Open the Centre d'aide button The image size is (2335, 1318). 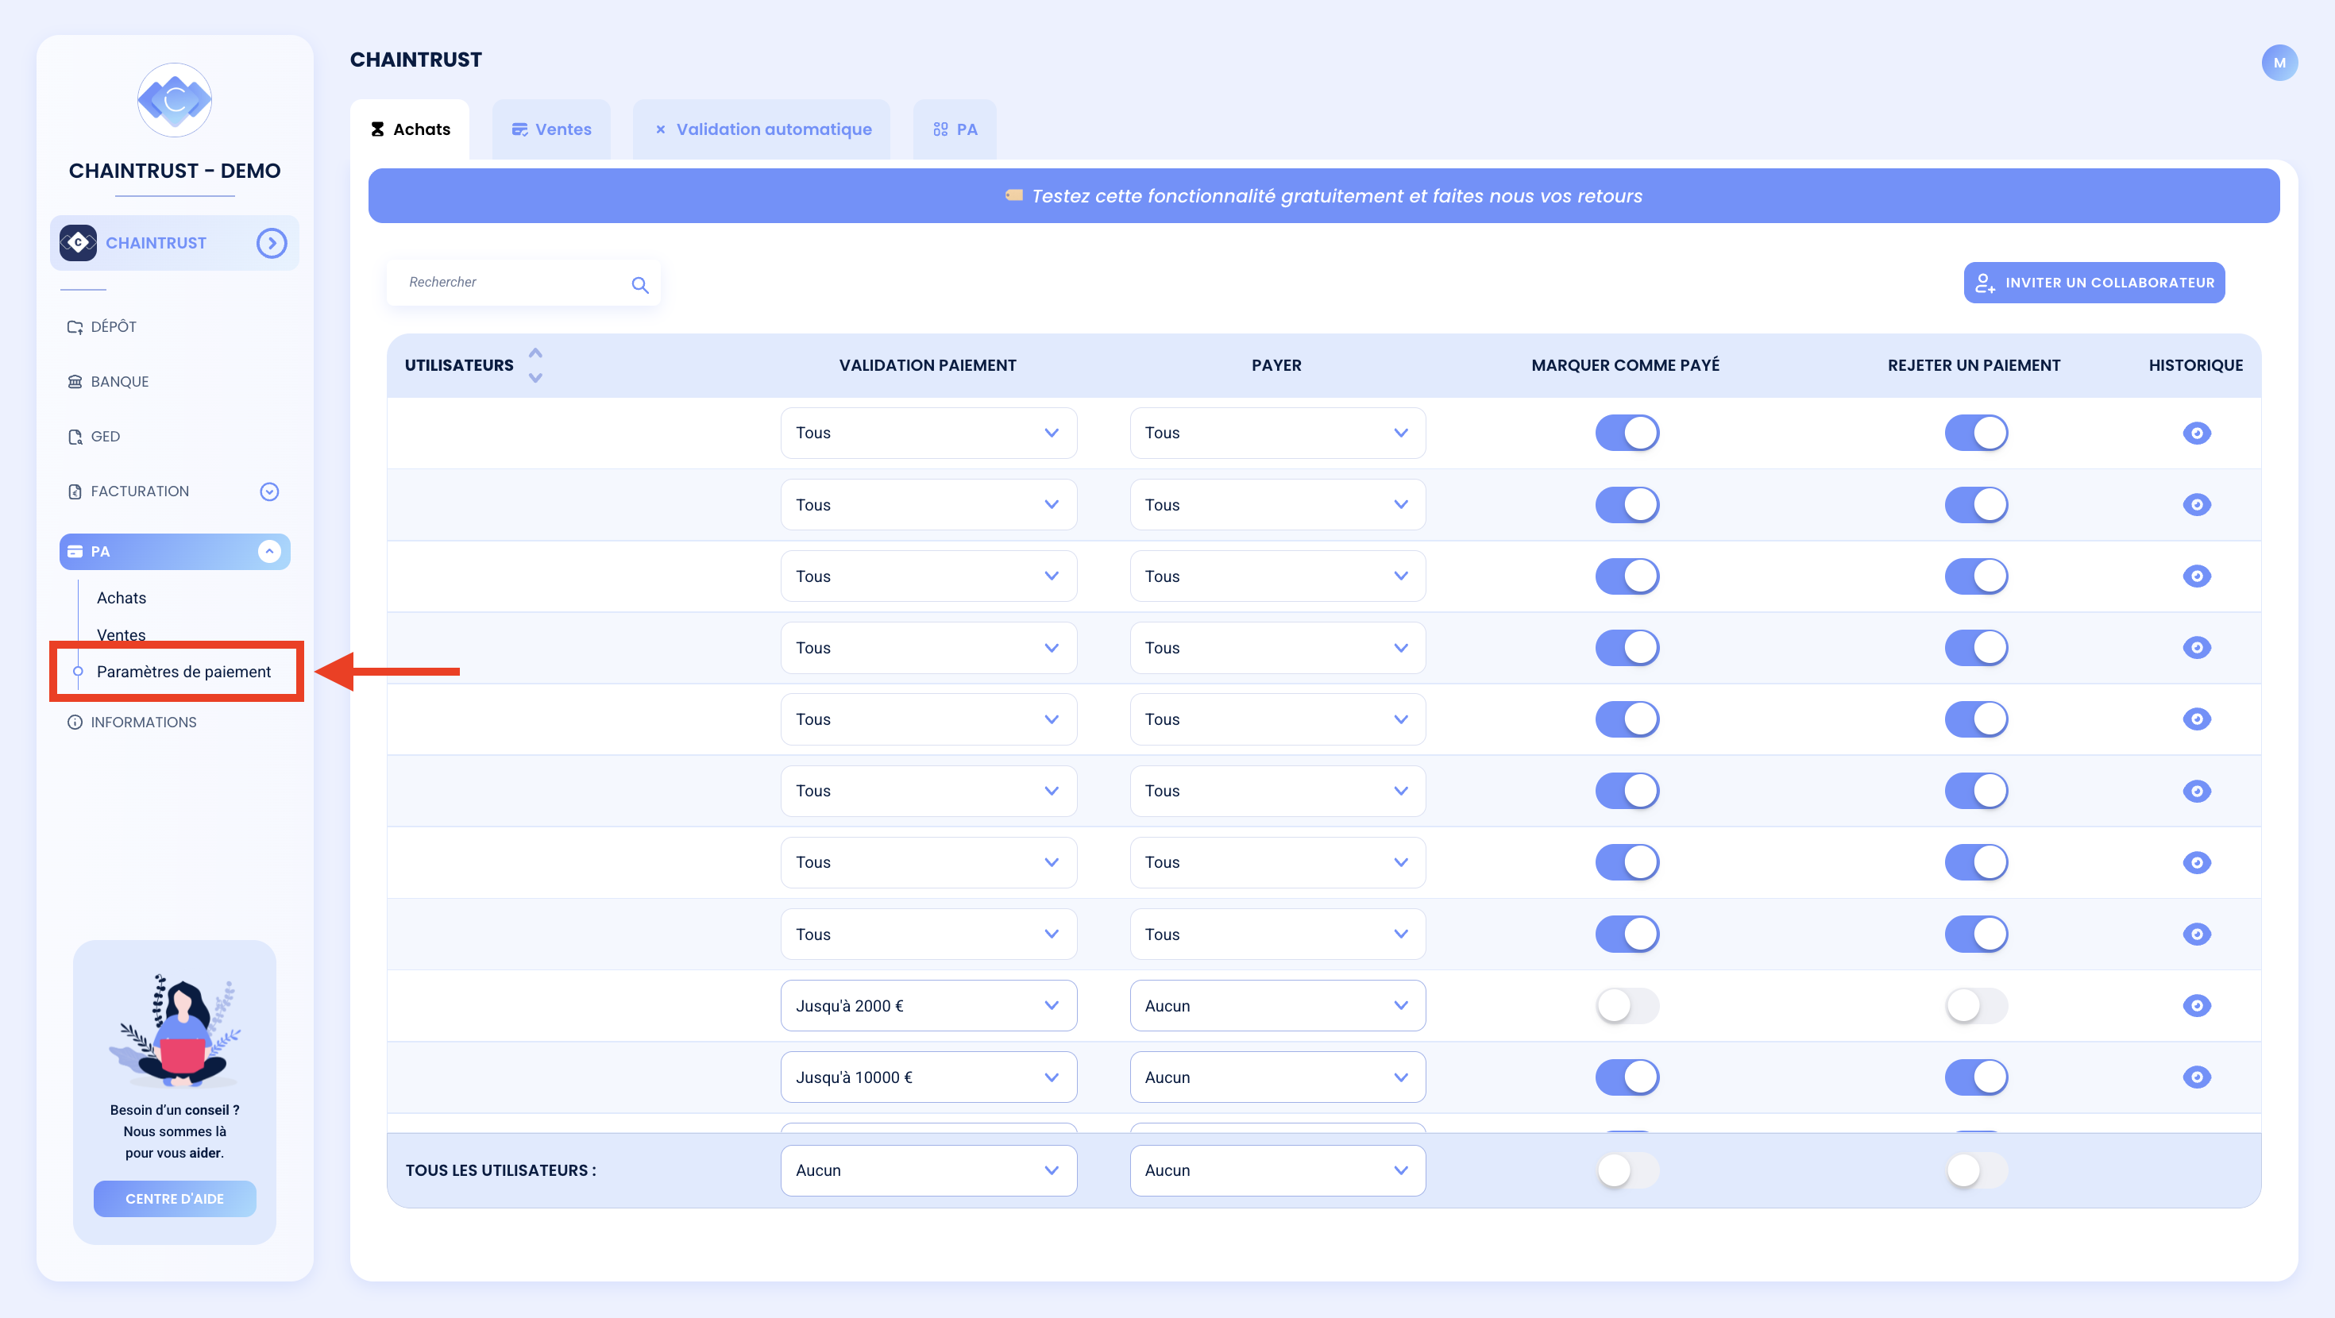(174, 1198)
